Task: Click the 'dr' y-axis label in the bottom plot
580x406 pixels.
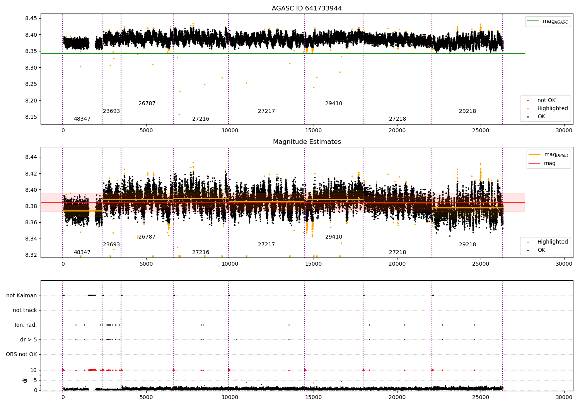Action: tap(25, 380)
